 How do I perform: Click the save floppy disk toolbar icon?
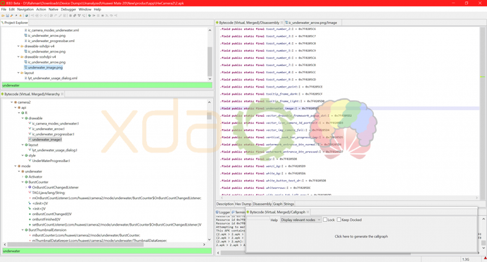(7, 16)
